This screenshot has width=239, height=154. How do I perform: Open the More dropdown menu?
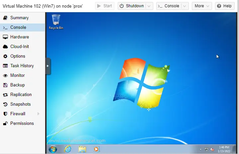pos(202,6)
